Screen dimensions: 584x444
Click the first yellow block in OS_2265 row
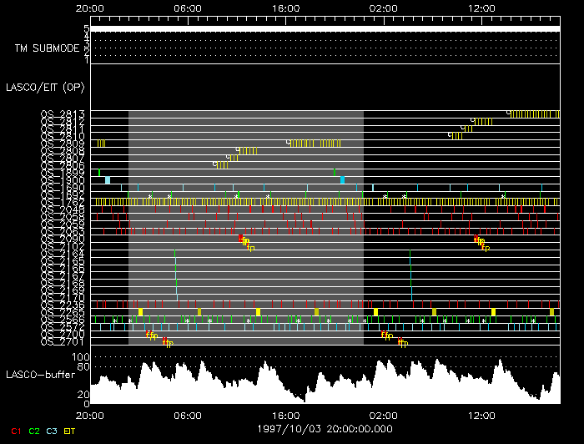[x=140, y=312]
